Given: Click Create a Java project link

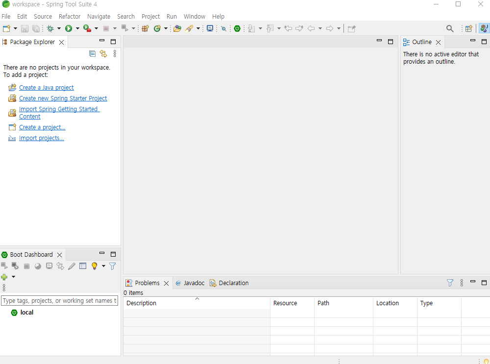Looking at the screenshot, I should [46, 88].
